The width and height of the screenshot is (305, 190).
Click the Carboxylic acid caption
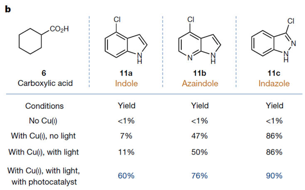click(x=45, y=83)
